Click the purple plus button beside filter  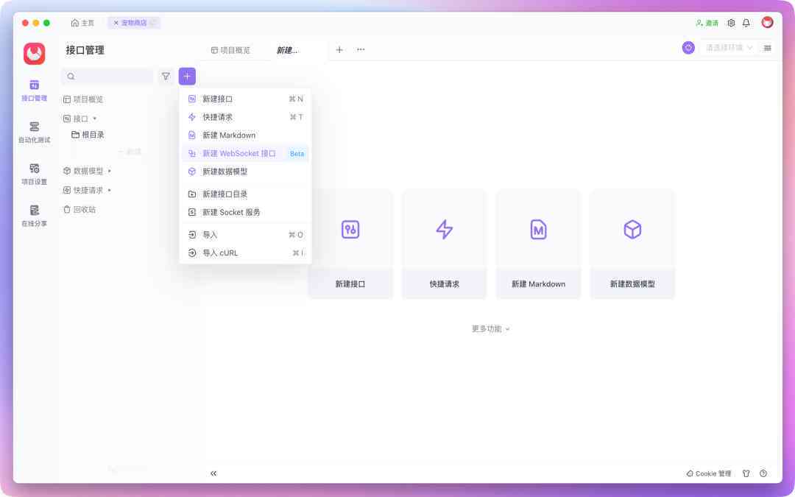[187, 76]
